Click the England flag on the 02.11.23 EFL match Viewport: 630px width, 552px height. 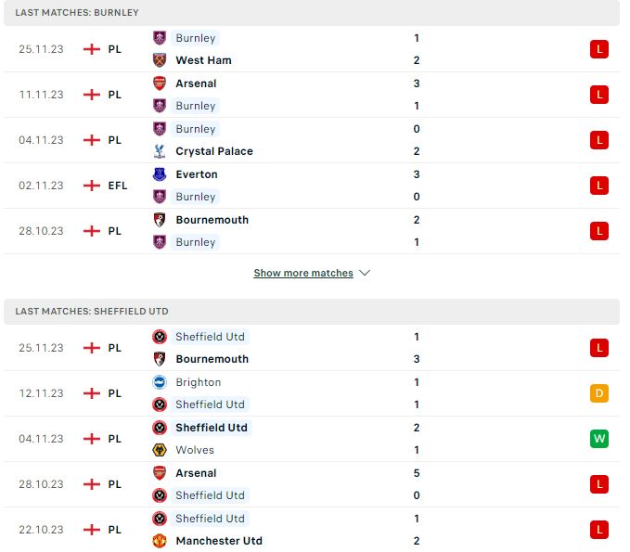click(x=92, y=186)
